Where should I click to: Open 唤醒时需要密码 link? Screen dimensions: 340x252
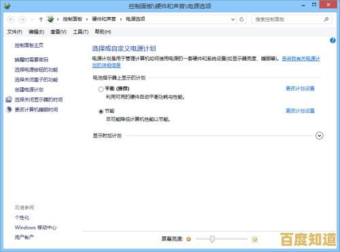click(31, 60)
